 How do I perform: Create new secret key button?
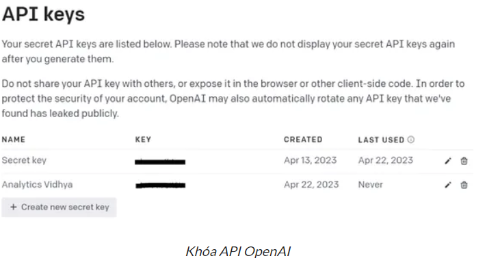[59, 207]
